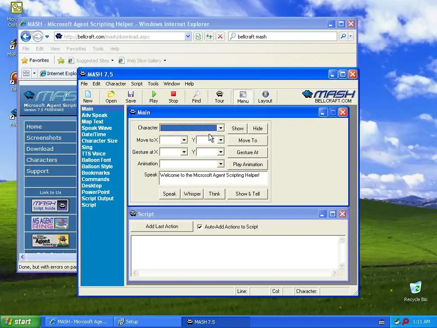Image resolution: width=437 pixels, height=328 pixels.
Task: Expand the Move to Y dropdown
Action: [221, 140]
